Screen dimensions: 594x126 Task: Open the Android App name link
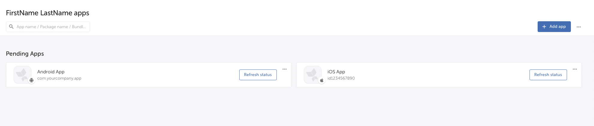coord(51,72)
